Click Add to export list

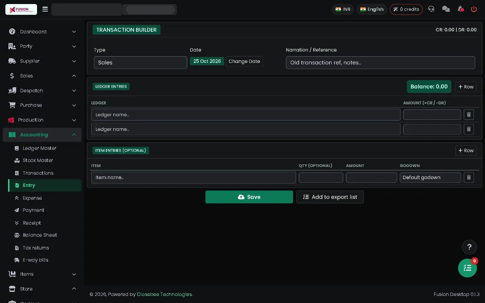tap(330, 197)
